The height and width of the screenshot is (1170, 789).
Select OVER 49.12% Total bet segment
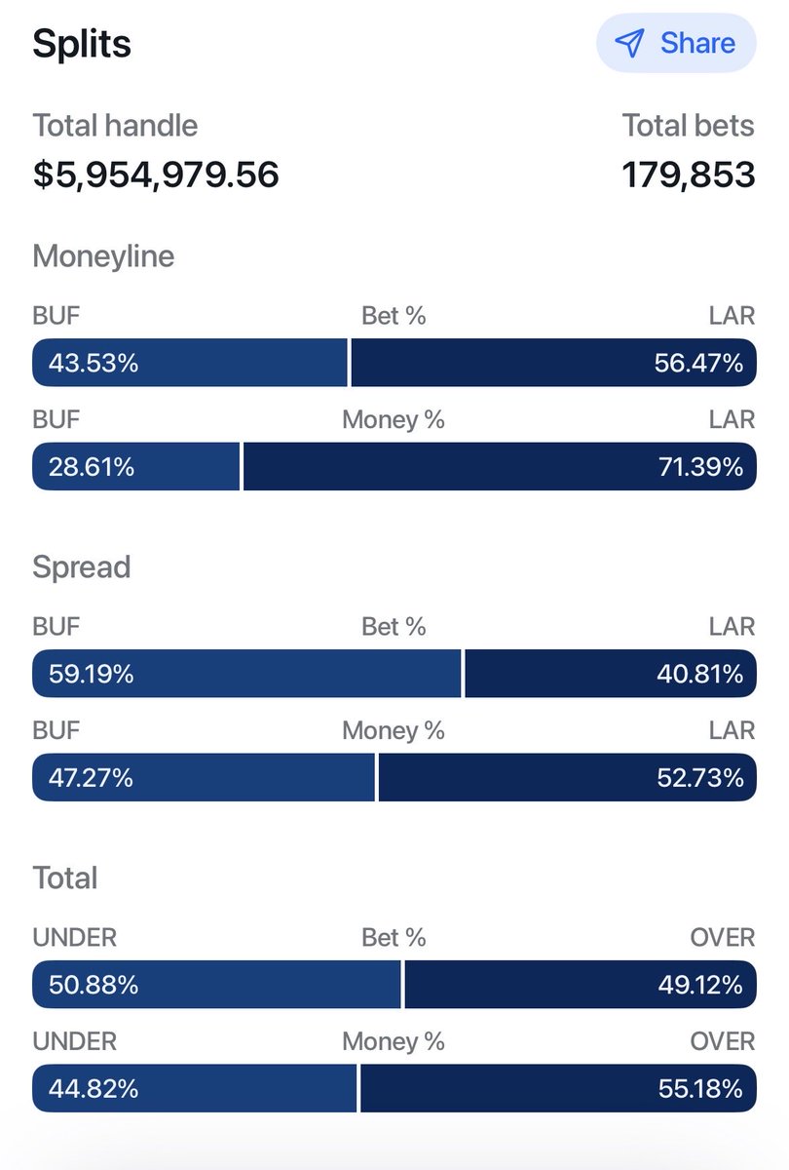tap(581, 984)
